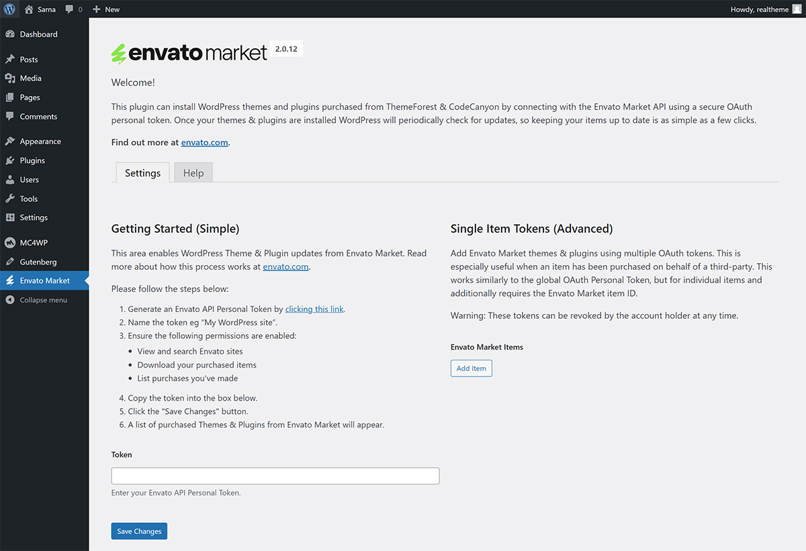The image size is (806, 551).
Task: Click the realtheme user avatar
Action: coord(797,9)
